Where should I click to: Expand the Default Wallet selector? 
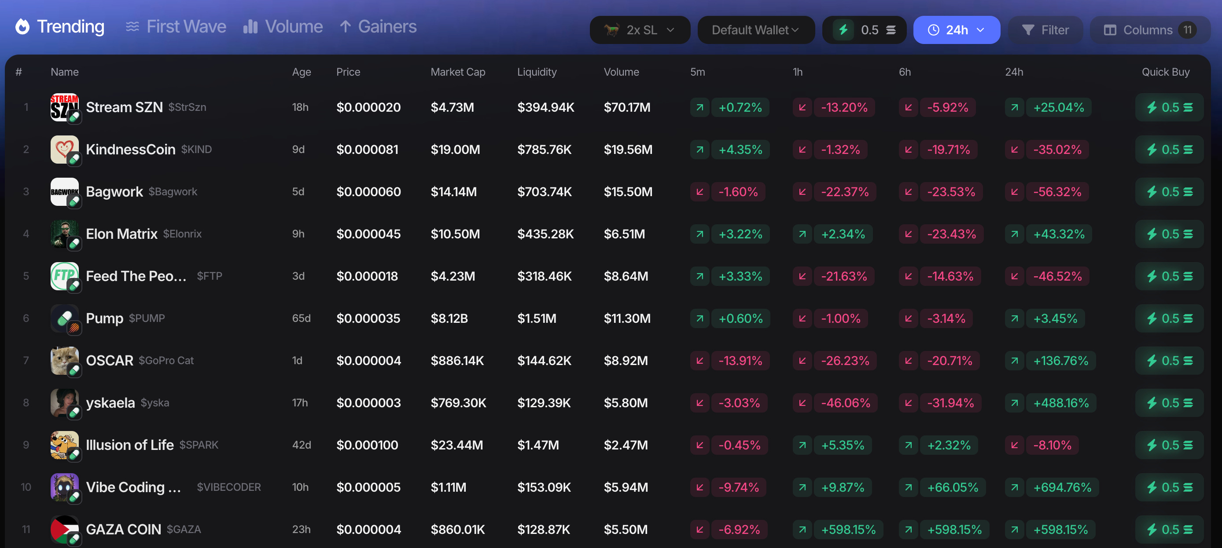(756, 30)
